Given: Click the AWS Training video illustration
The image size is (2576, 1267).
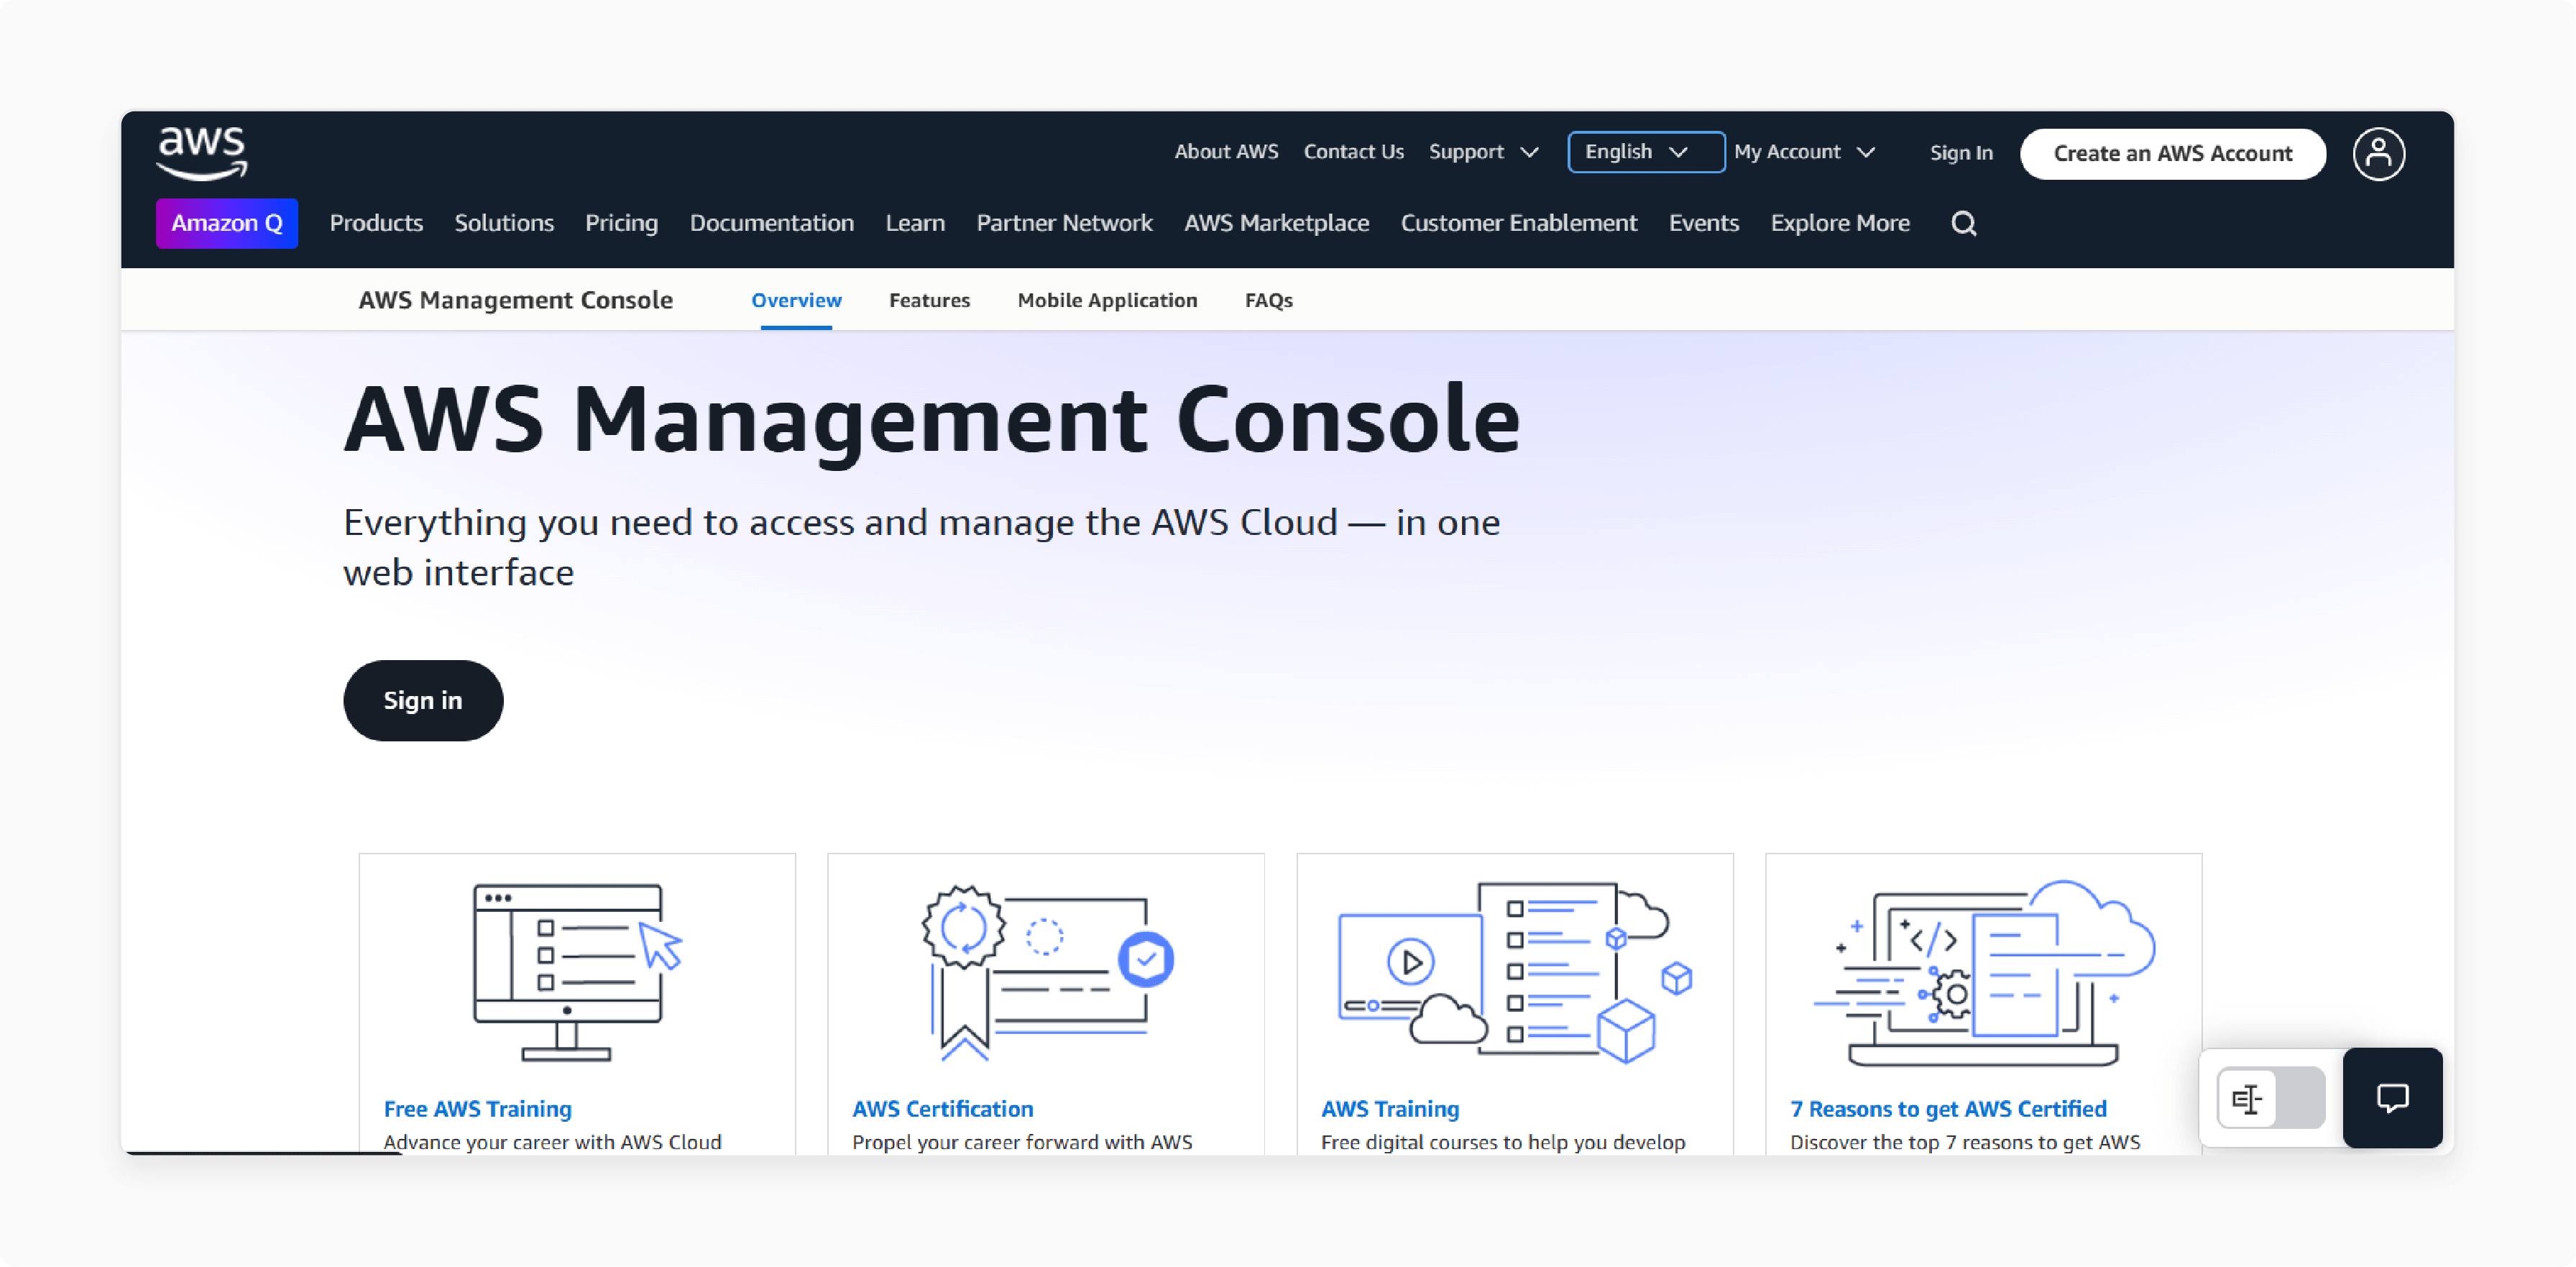Looking at the screenshot, I should coord(1515,971).
